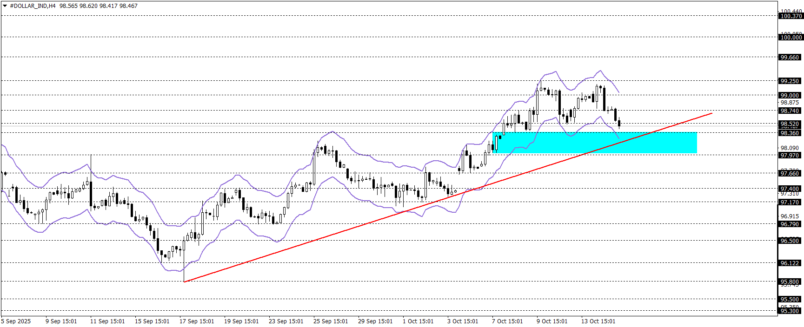Click the 25 Sep 15:01 date label

point(331,321)
